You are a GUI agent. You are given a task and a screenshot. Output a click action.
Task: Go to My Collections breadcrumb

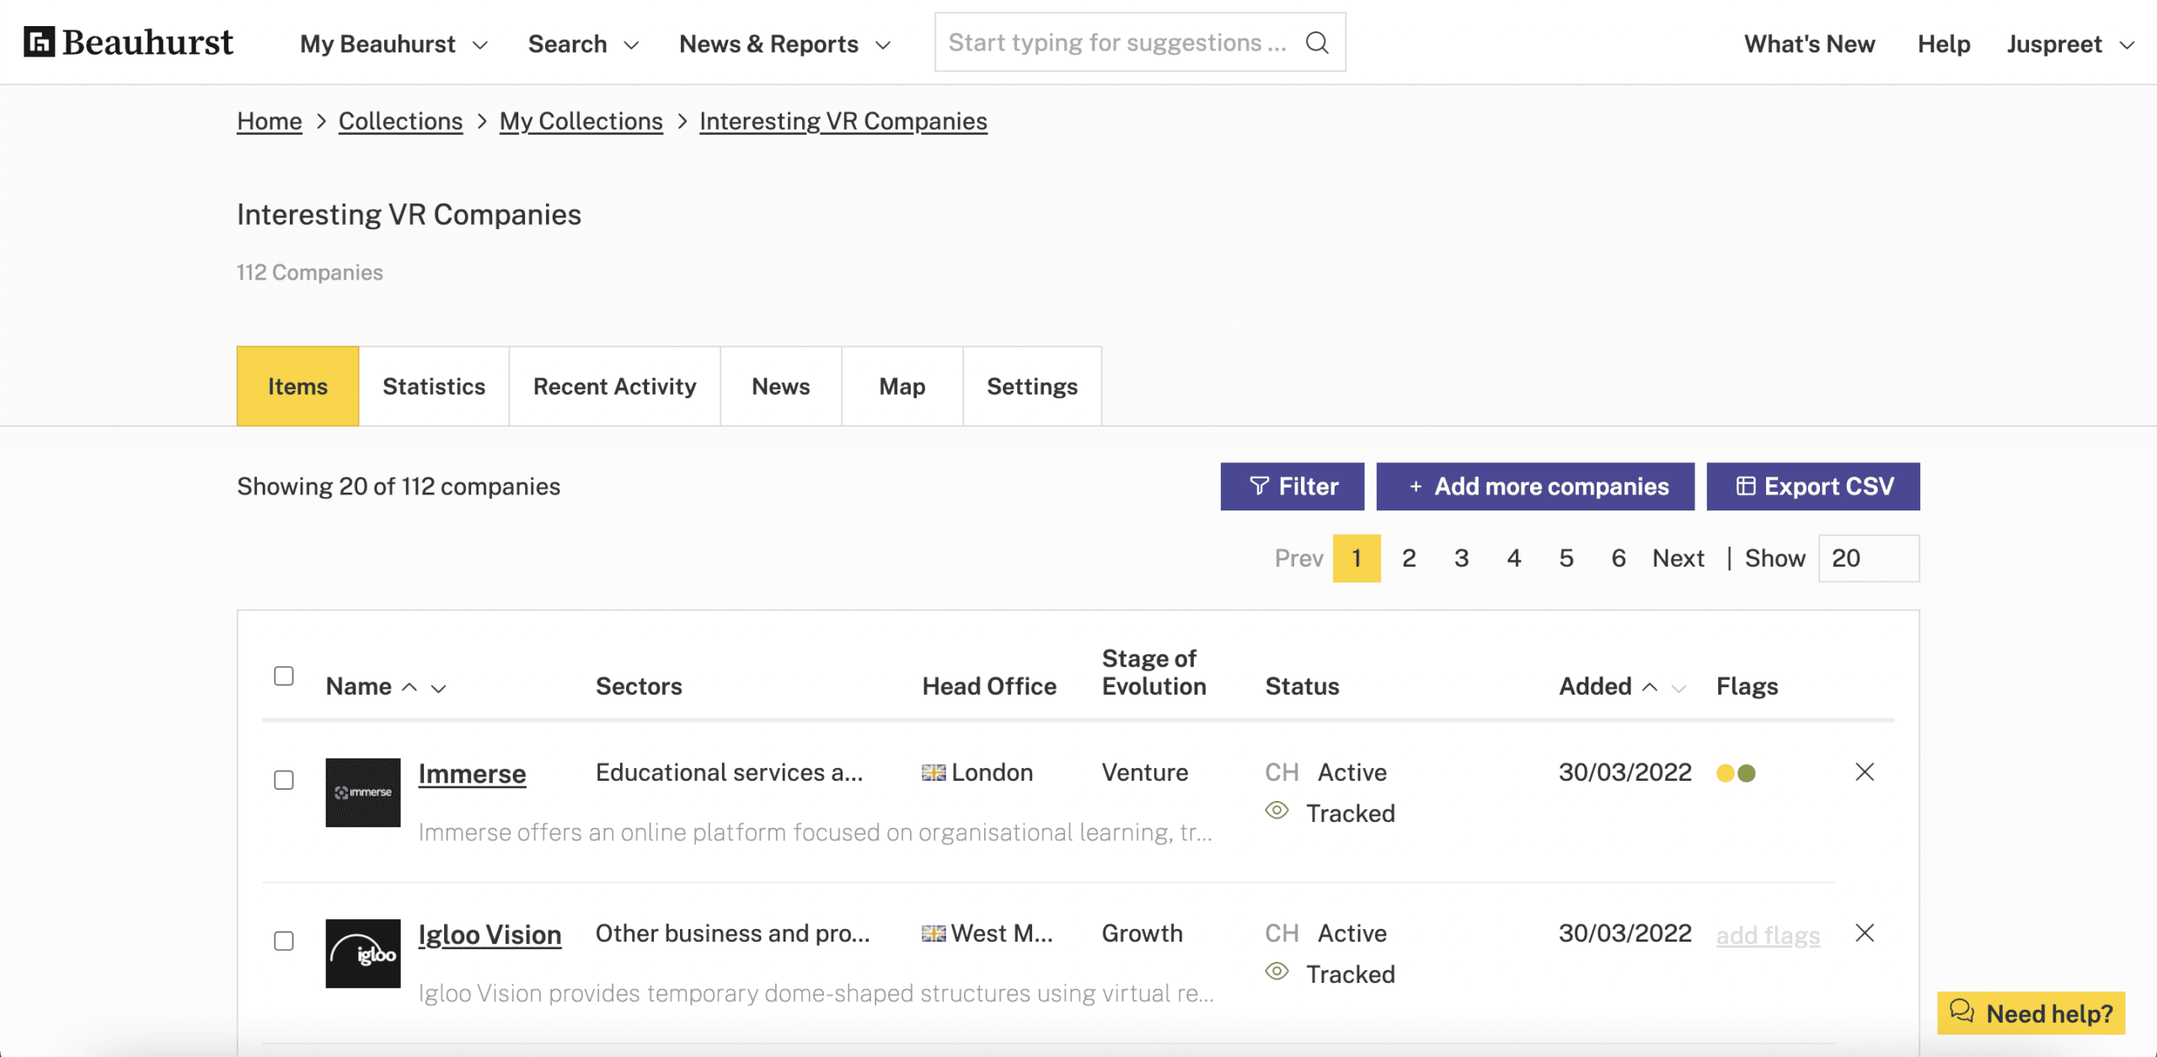point(581,120)
